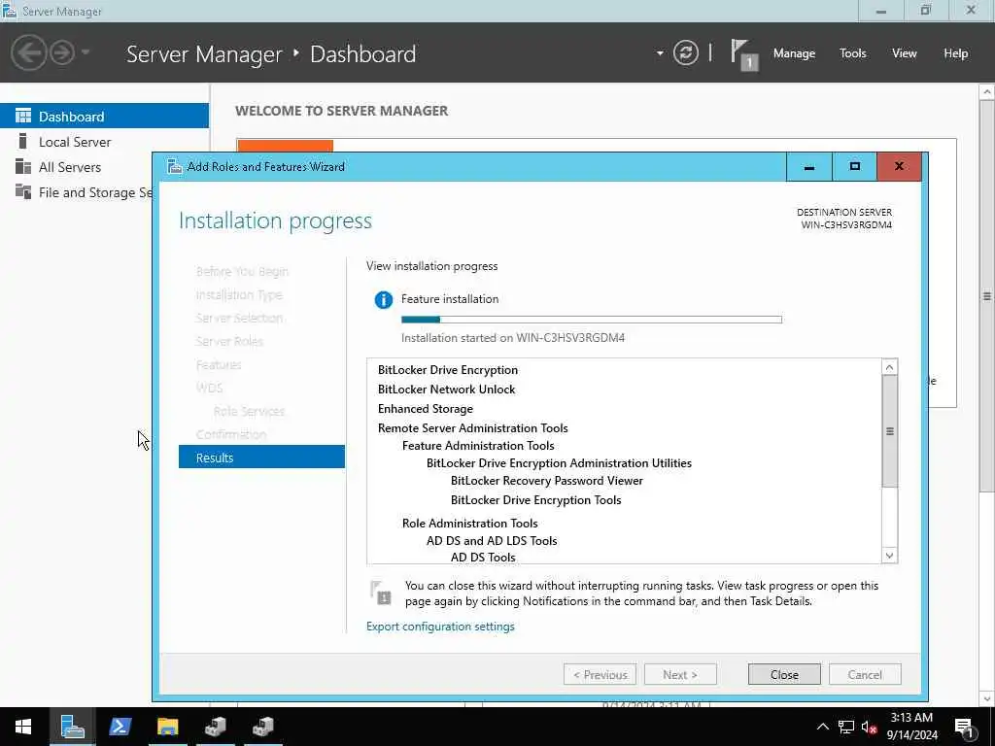Screen dimensions: 995x746
Task: Select Remote Server Administration Tools entry
Action: coord(473,428)
